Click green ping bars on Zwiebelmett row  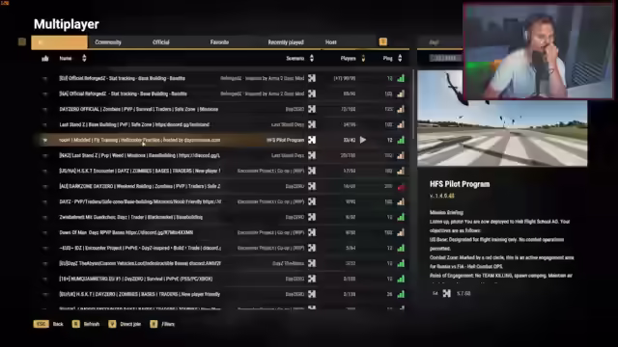click(x=401, y=217)
